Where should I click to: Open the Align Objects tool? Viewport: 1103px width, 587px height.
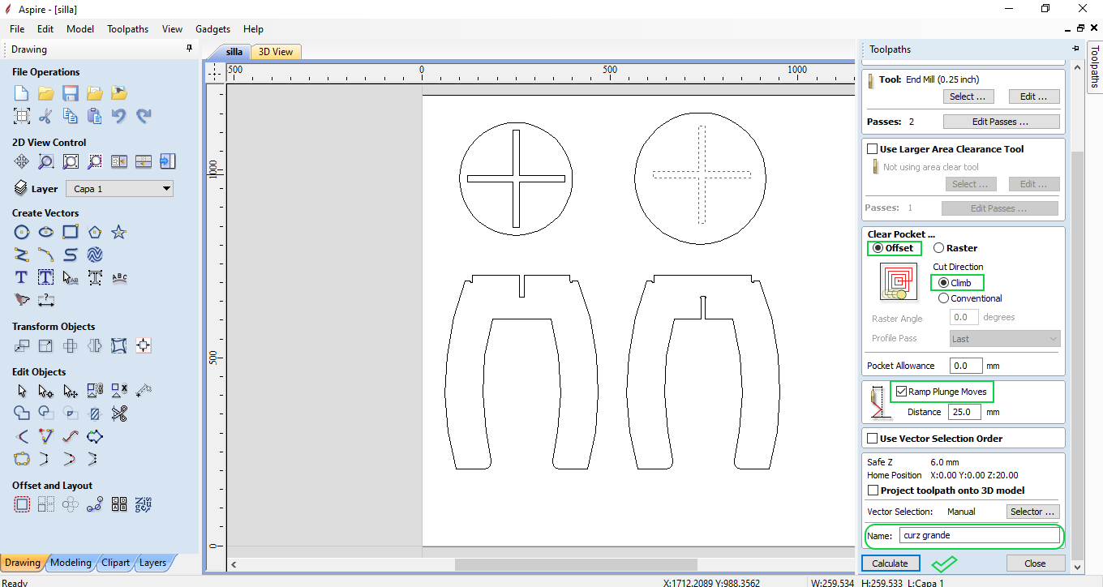point(144,346)
